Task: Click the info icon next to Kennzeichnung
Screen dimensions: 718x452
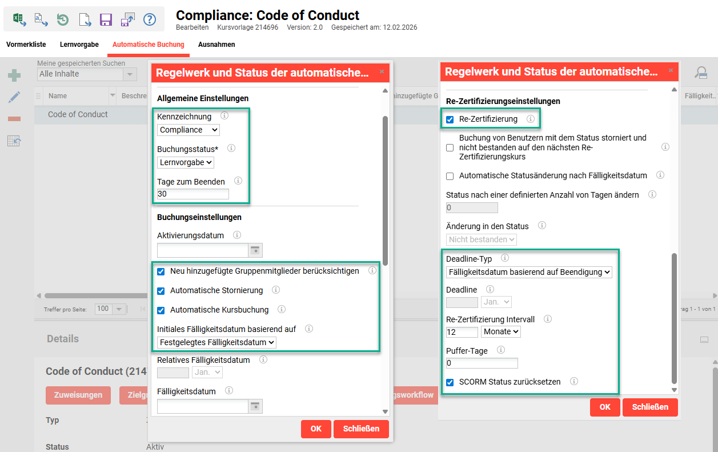Action: [x=224, y=116]
